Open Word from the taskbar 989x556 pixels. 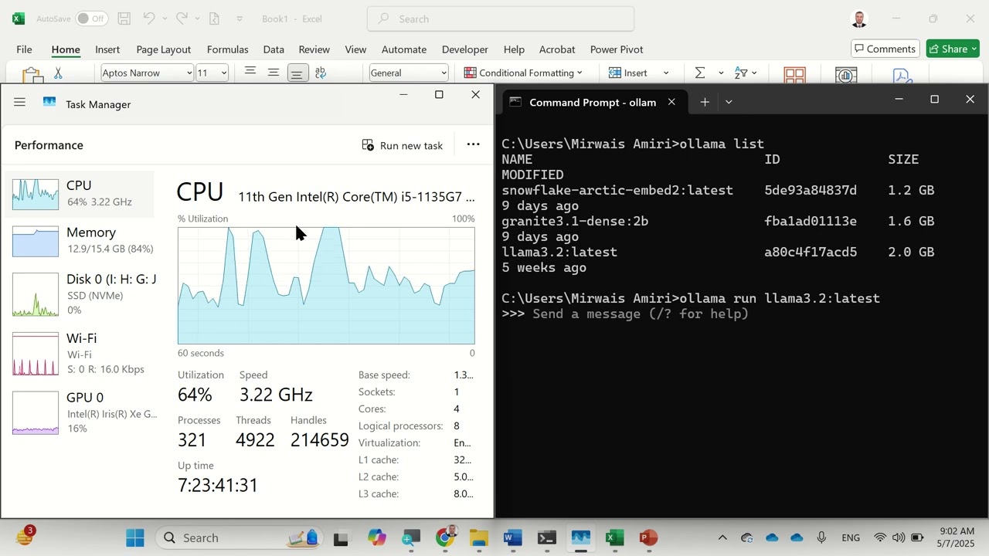[513, 537]
